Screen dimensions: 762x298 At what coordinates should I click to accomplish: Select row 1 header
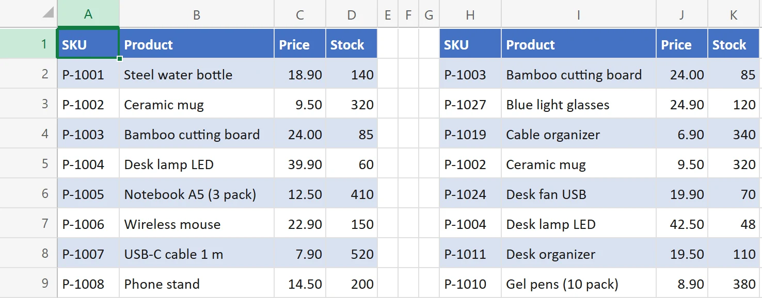pyautogui.click(x=28, y=43)
